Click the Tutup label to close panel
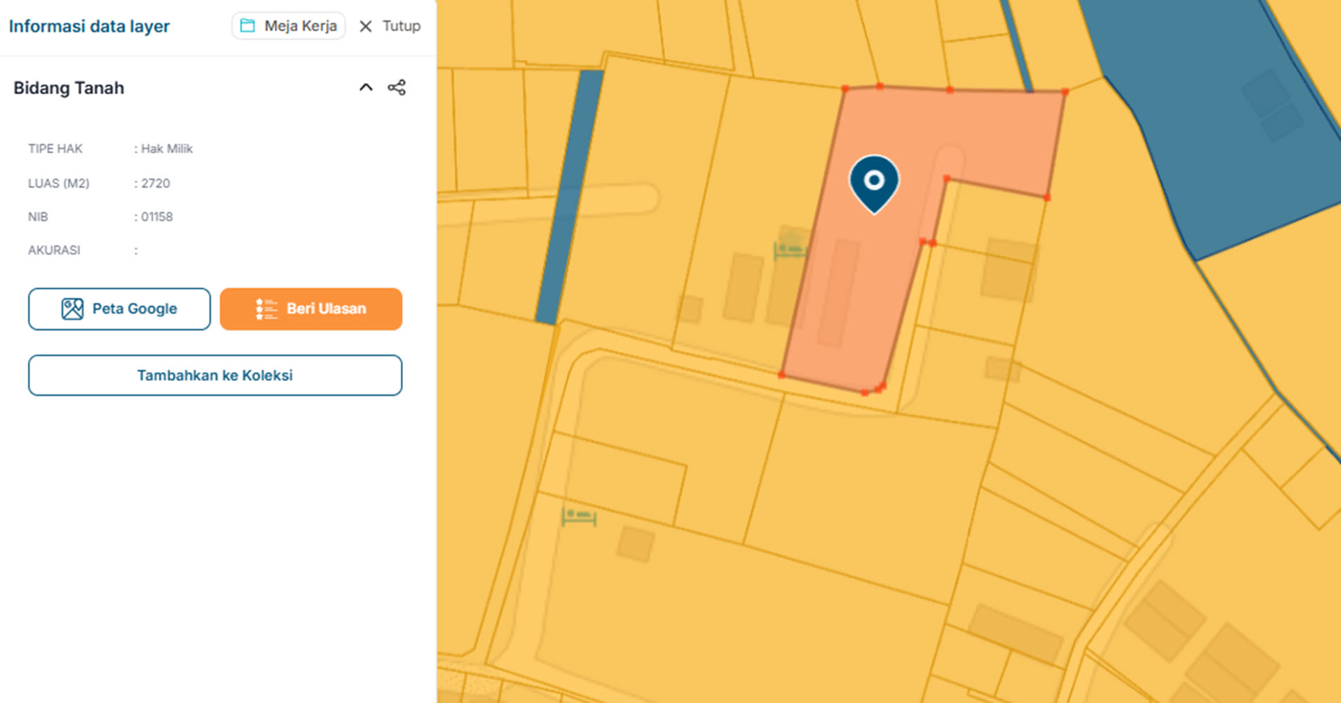The height and width of the screenshot is (703, 1341). pos(401,26)
